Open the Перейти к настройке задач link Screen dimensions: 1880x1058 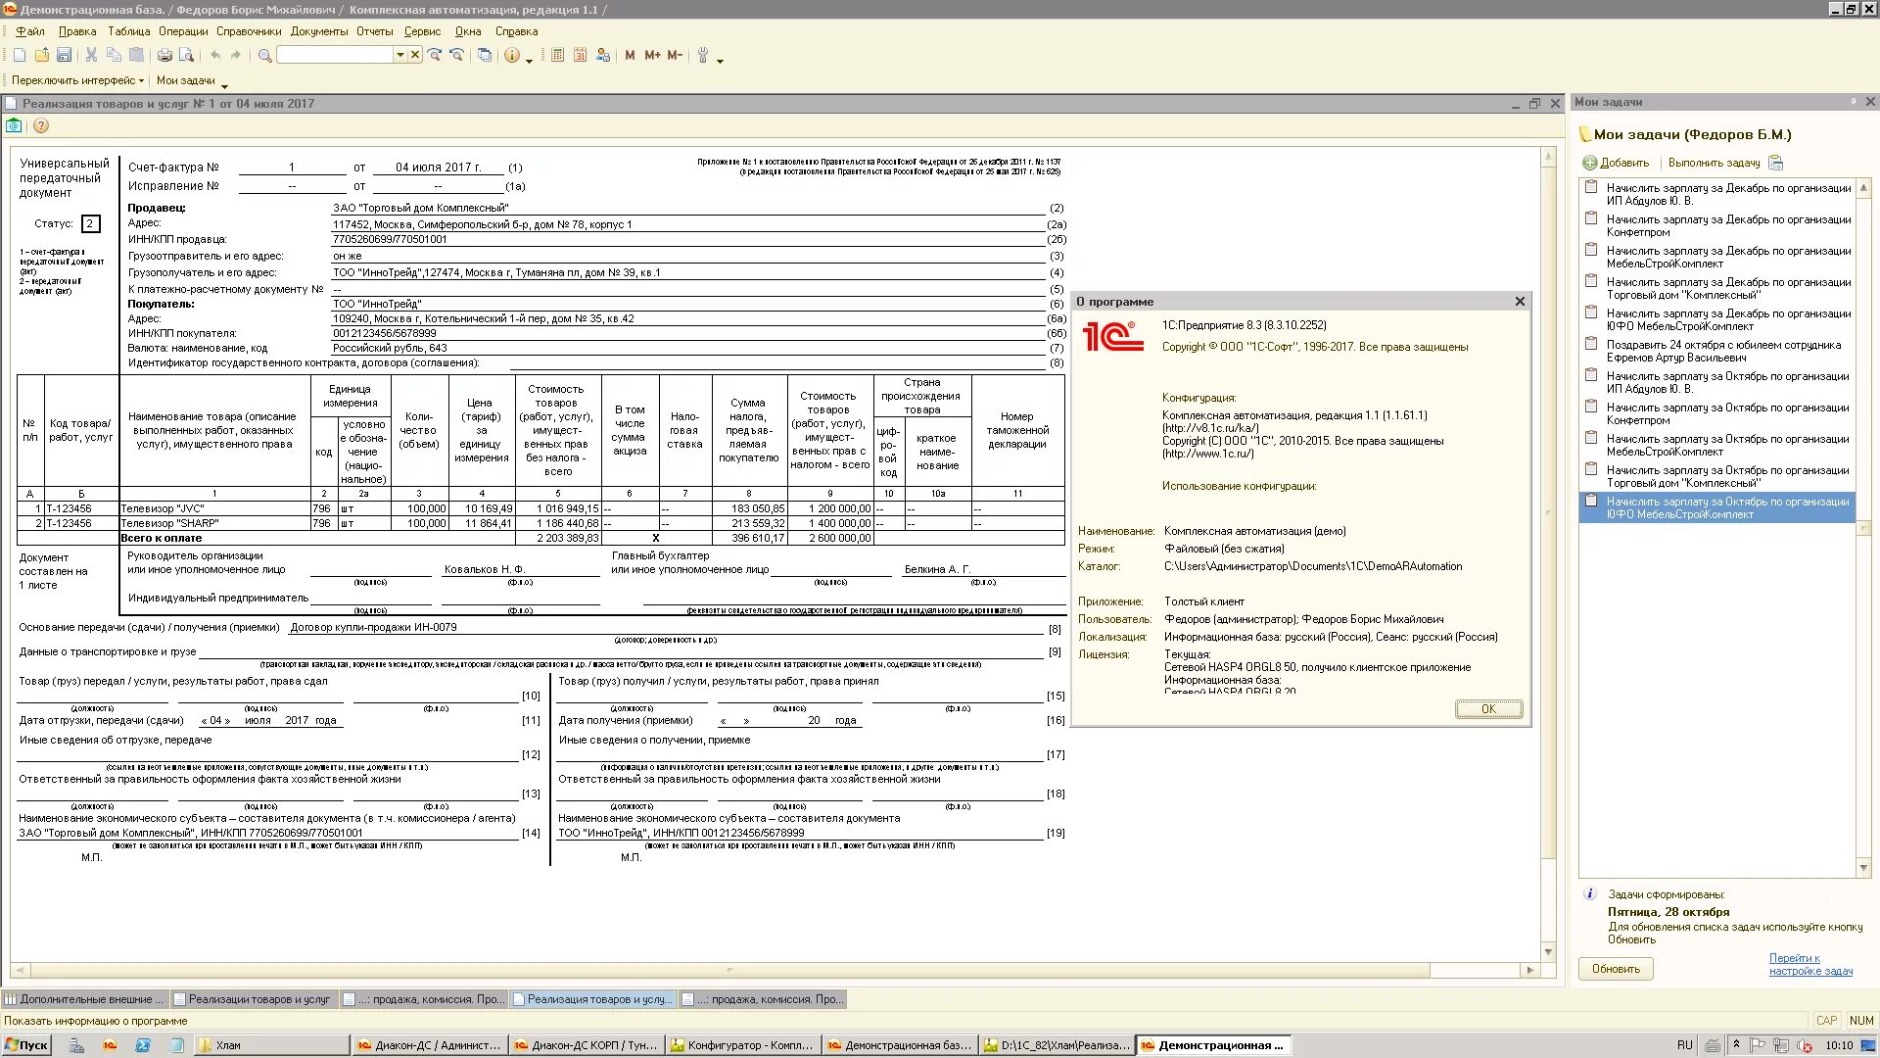point(1810,965)
